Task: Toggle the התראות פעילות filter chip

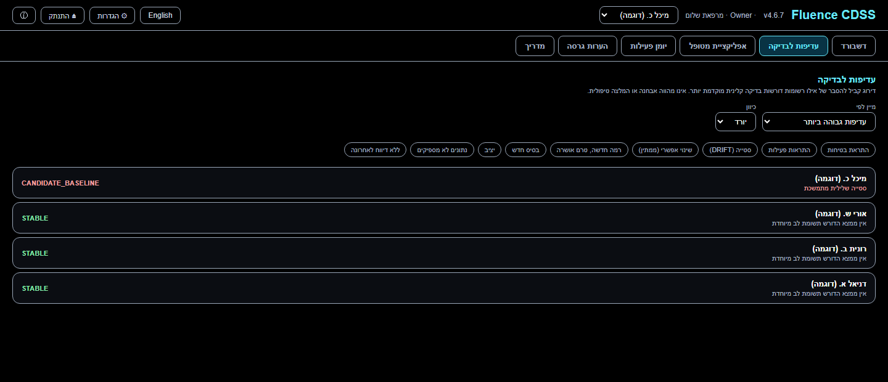Action: 790,150
